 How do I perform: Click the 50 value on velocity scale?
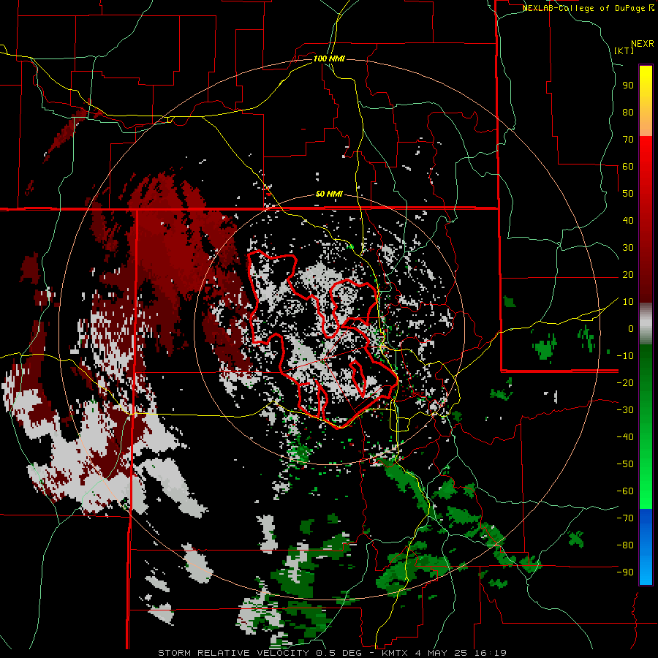(x=628, y=194)
